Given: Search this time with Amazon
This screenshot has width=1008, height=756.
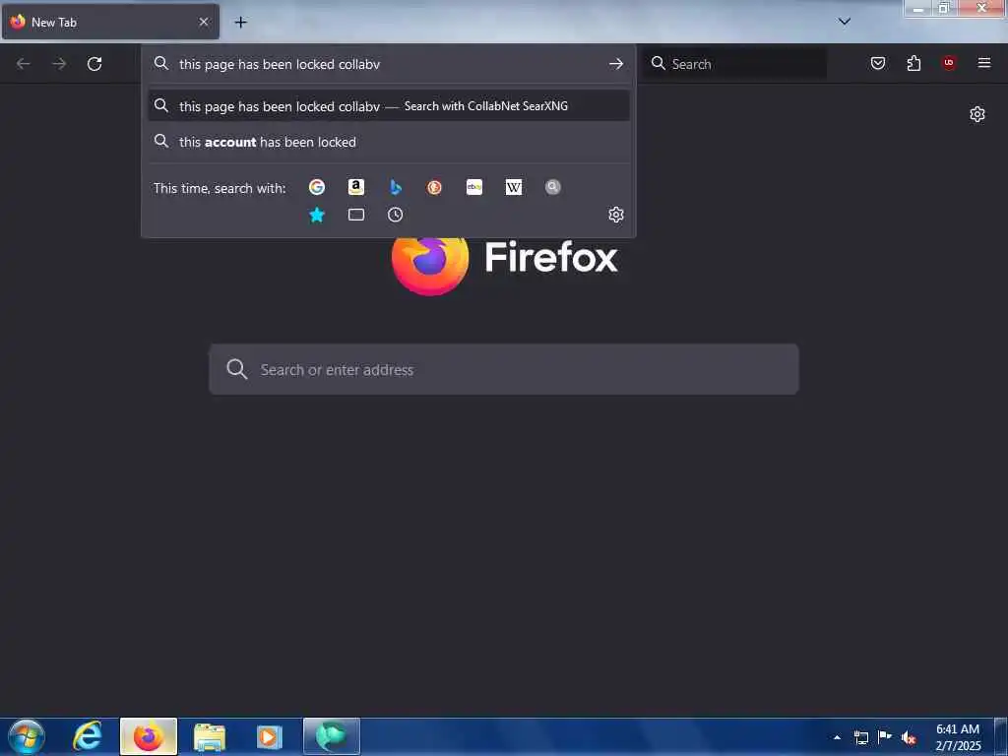Looking at the screenshot, I should coord(356,187).
